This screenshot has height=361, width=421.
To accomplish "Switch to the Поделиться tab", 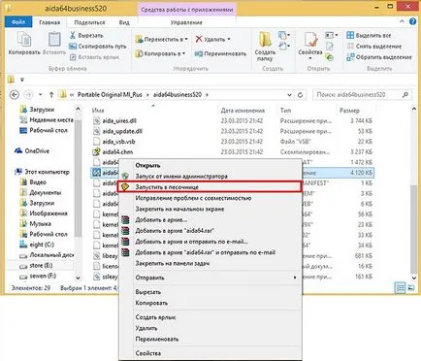I will click(89, 22).
